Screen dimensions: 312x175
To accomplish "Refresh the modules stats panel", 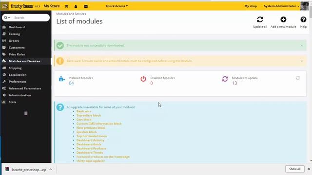I will [298, 78].
